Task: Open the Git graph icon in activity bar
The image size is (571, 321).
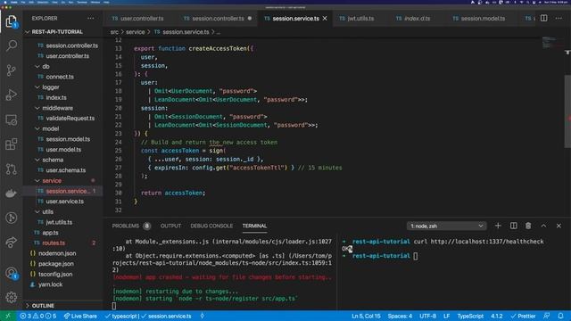Action: (12, 218)
